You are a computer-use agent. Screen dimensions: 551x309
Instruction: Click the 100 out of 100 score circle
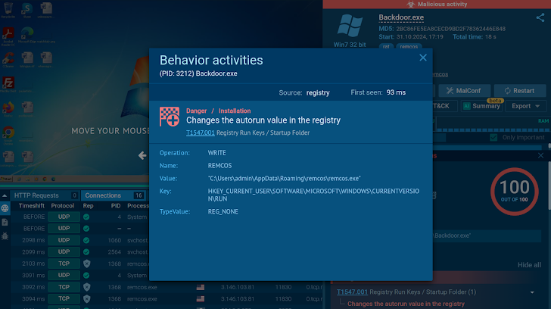pyautogui.click(x=514, y=189)
